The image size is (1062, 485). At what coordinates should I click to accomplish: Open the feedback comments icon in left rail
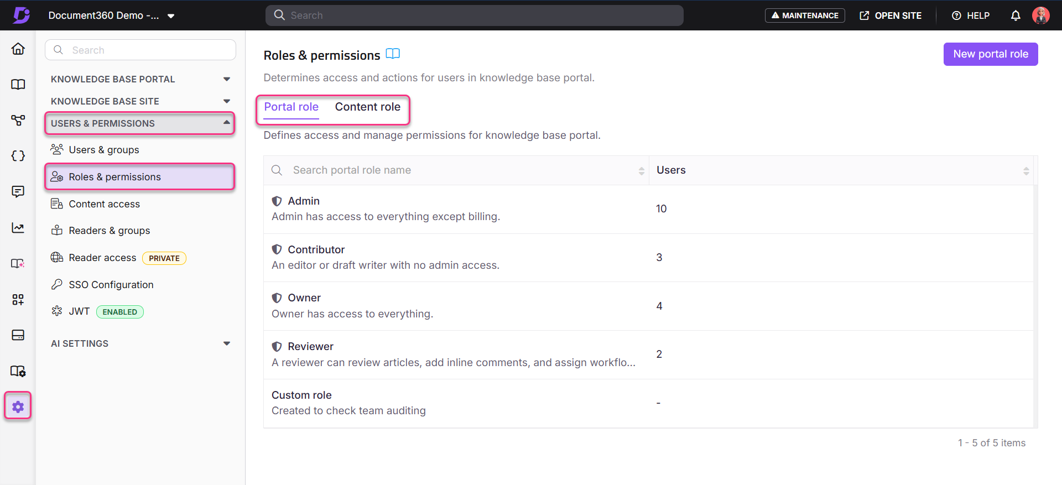coord(18,192)
